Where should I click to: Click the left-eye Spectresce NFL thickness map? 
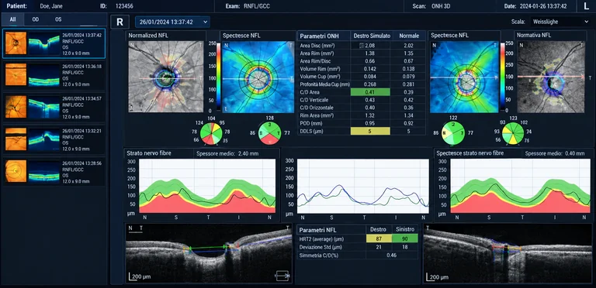click(464, 77)
